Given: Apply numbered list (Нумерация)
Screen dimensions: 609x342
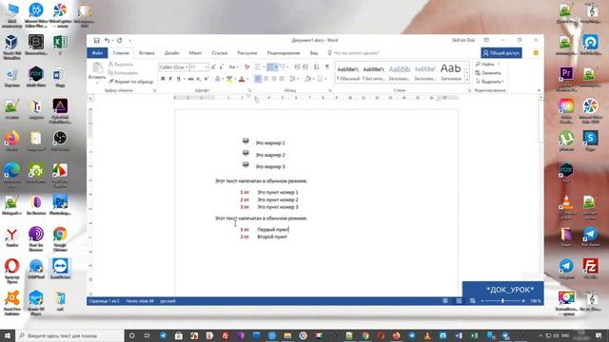Looking at the screenshot, I should tap(270, 67).
